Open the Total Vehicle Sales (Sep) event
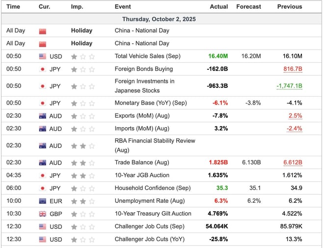Image resolution: width=323 pixels, height=248 pixels. [x=147, y=56]
